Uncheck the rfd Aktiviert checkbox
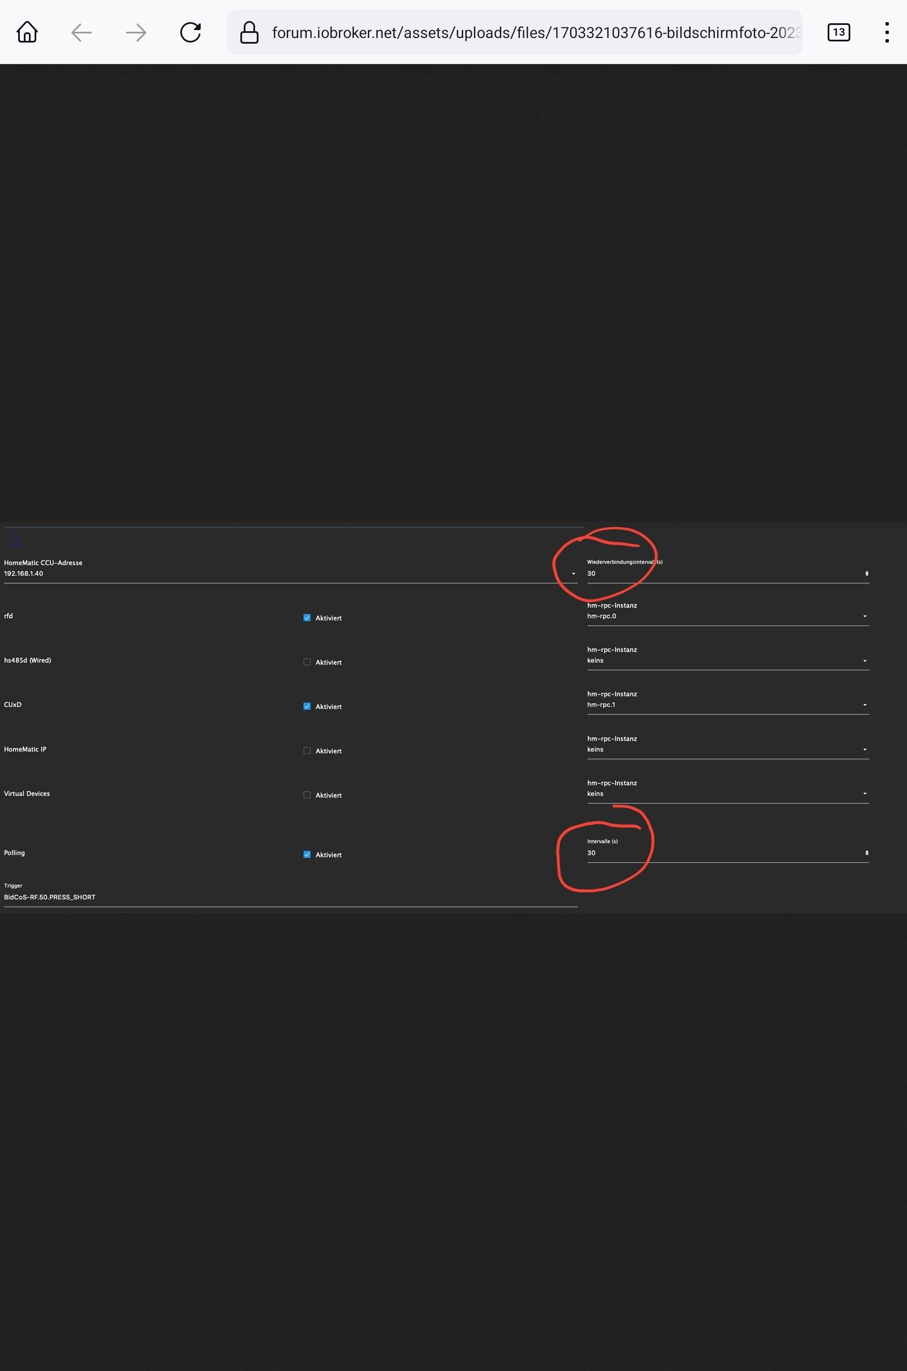 307,618
